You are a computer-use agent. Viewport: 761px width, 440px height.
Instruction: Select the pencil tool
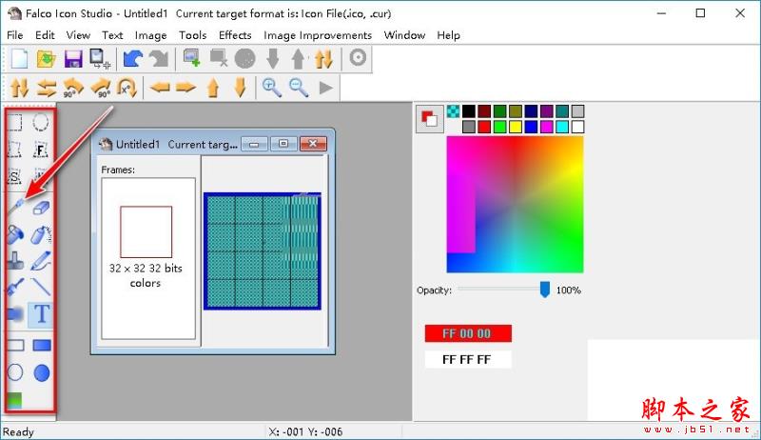click(x=41, y=261)
